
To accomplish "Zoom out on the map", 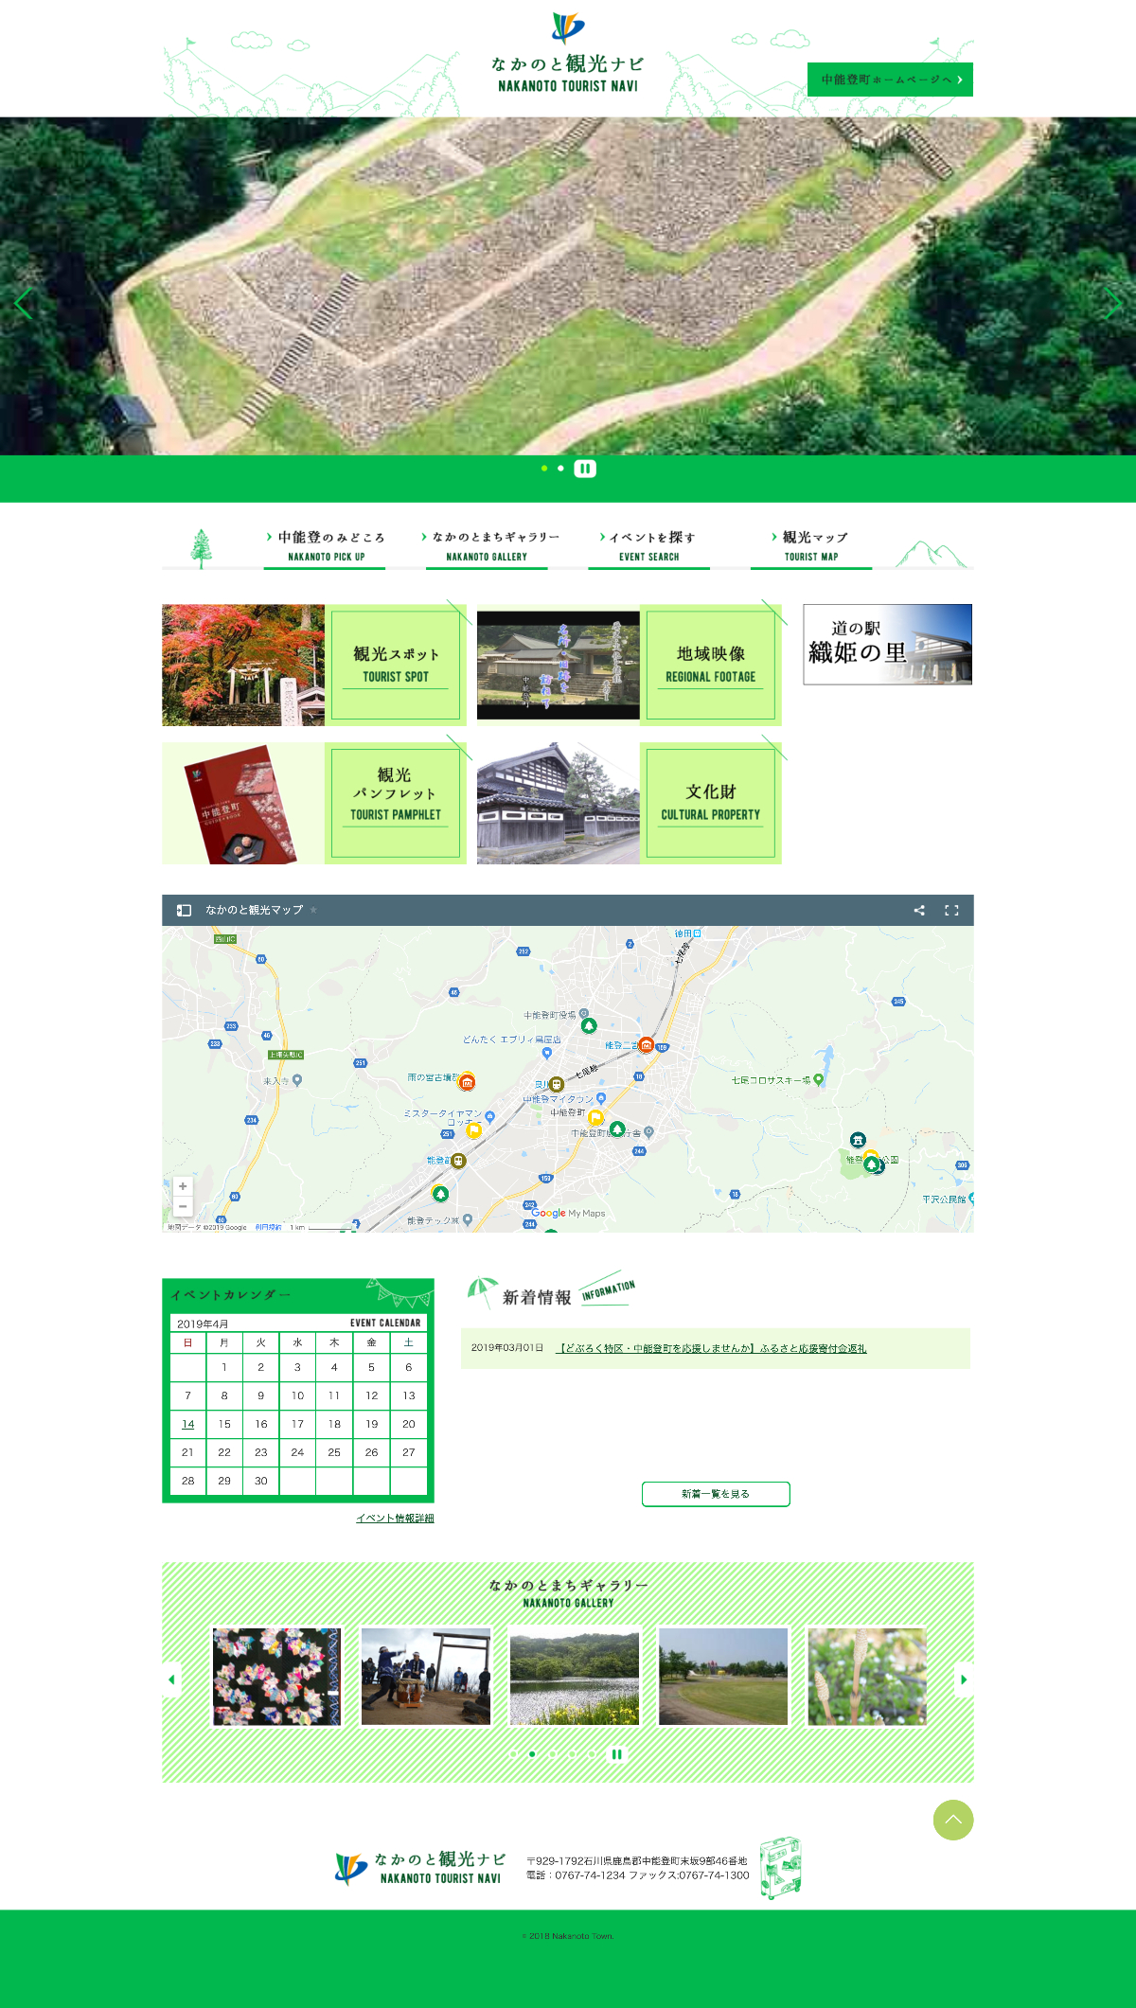I will 183,1207.
